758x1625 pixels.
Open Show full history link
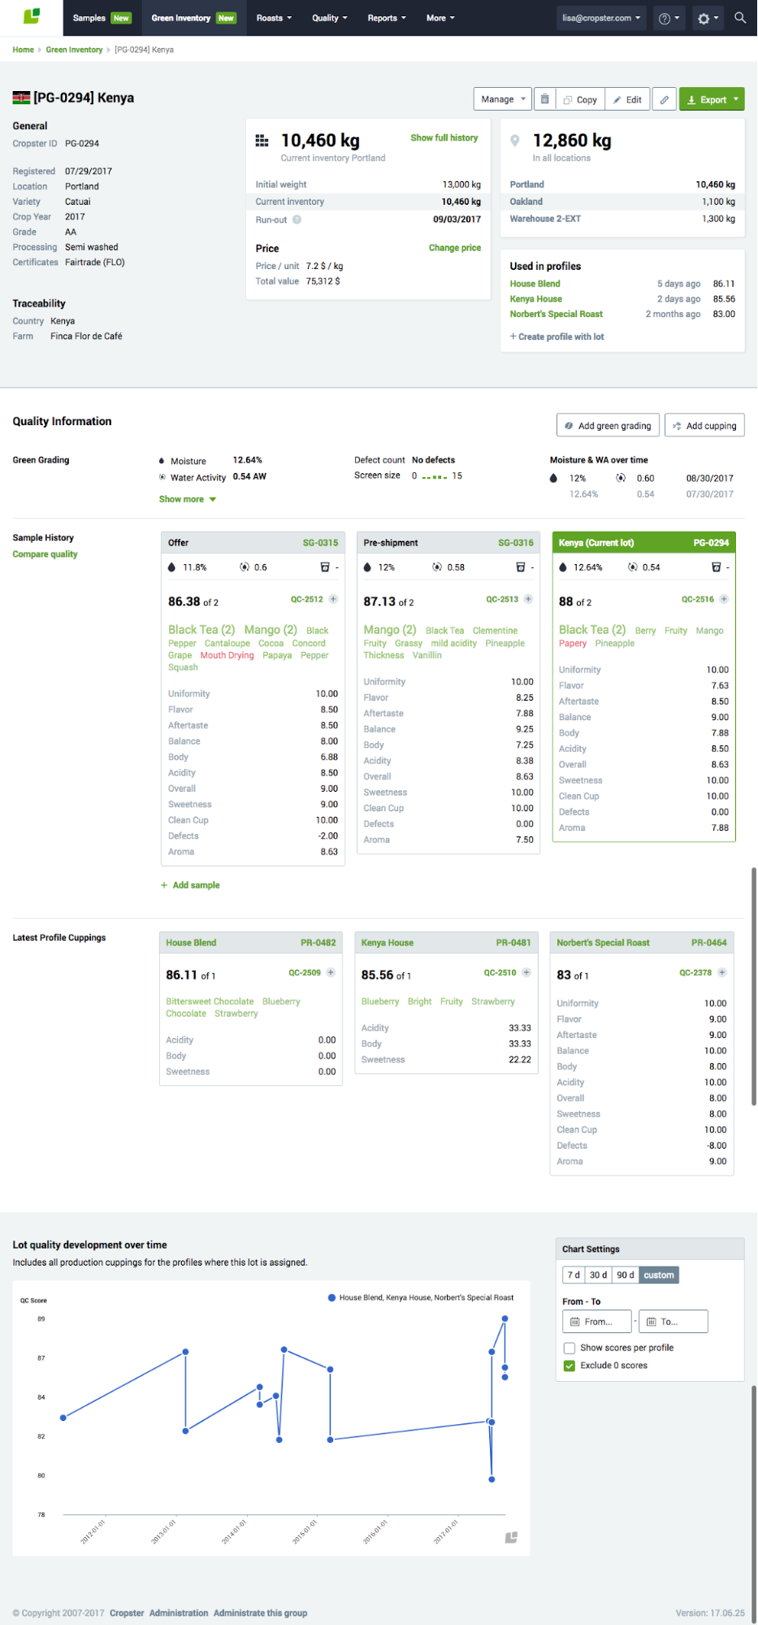[444, 138]
